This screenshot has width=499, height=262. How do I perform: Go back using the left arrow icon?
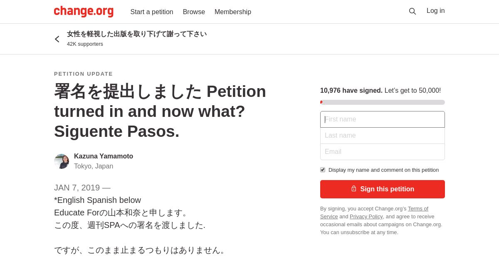[x=57, y=39]
